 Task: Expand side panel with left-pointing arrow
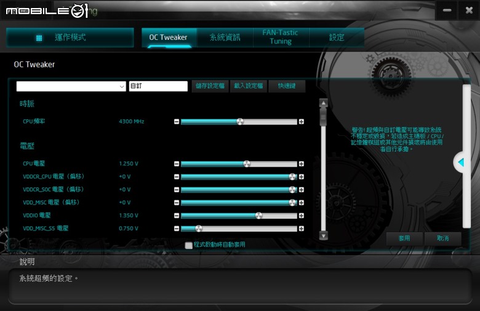click(460, 162)
